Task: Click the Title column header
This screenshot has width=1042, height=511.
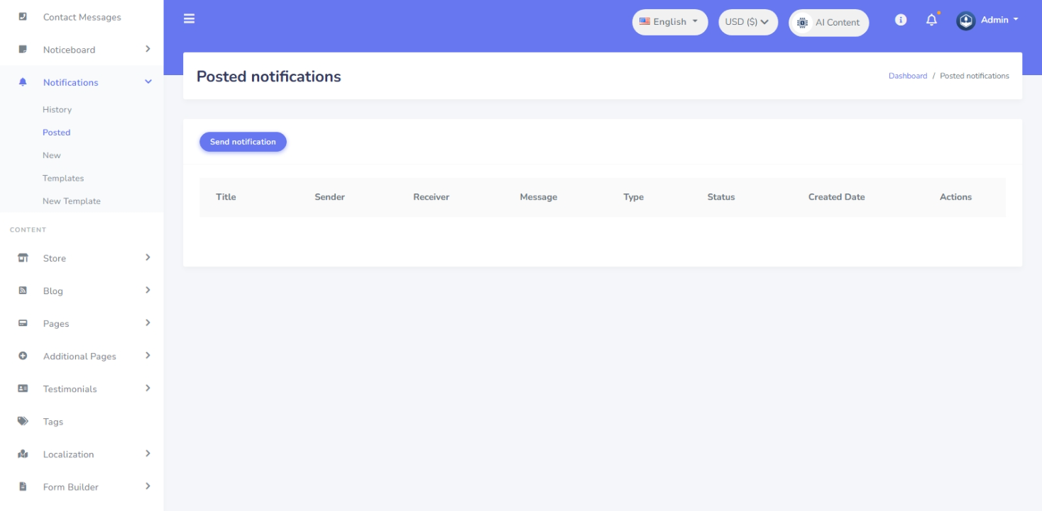Action: 226,197
